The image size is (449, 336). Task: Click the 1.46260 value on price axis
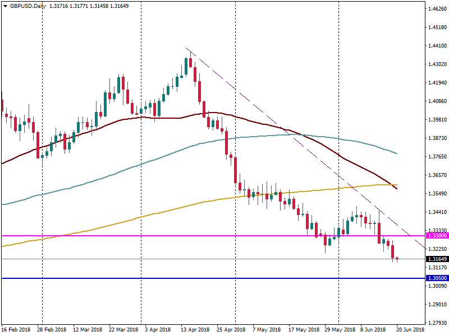(436, 9)
